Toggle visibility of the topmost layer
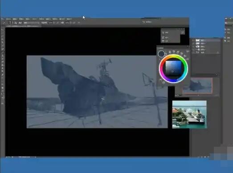This screenshot has width=233, height=173. point(193,40)
